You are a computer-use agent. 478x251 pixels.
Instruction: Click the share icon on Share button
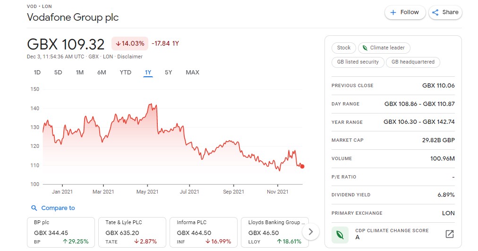(435, 12)
